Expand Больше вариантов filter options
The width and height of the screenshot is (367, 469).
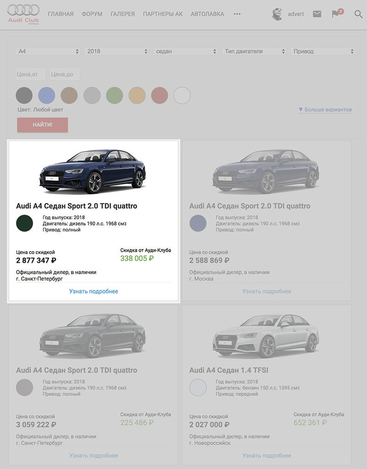pos(325,110)
